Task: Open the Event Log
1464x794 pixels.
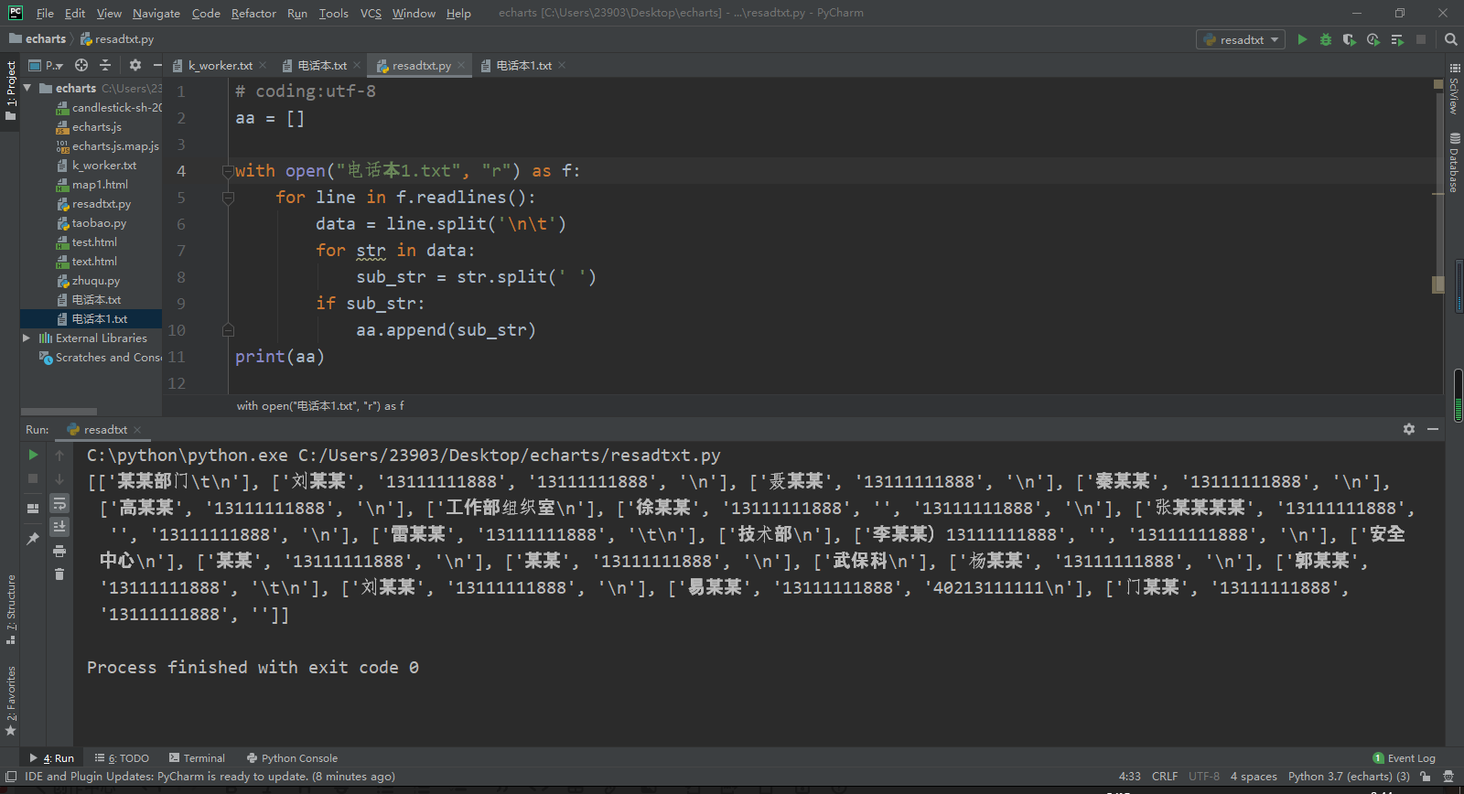Action: pos(1405,758)
